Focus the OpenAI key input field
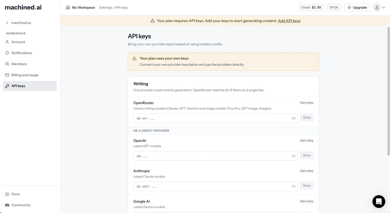Viewport: 390px width, 213px height. click(x=215, y=156)
